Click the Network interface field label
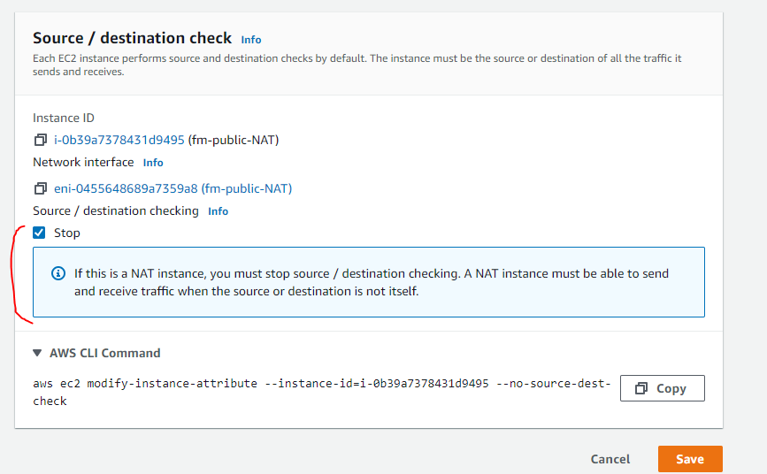Image resolution: width=767 pixels, height=474 pixels. pyautogui.click(x=83, y=163)
